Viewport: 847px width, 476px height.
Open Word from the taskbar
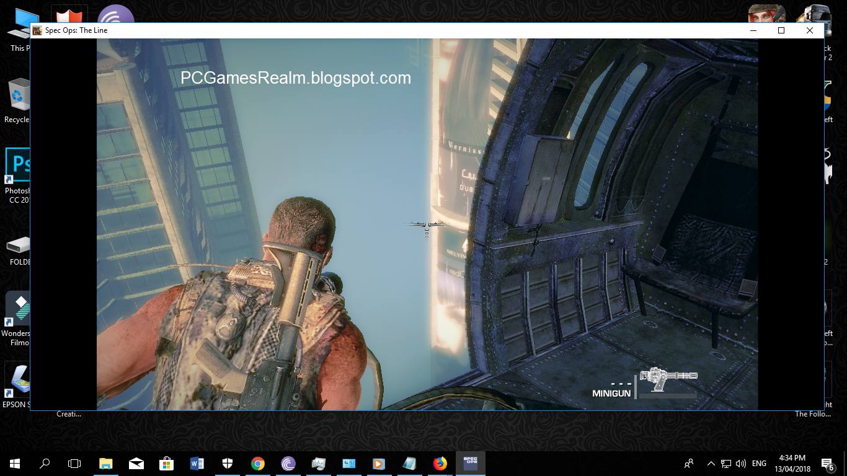[197, 464]
